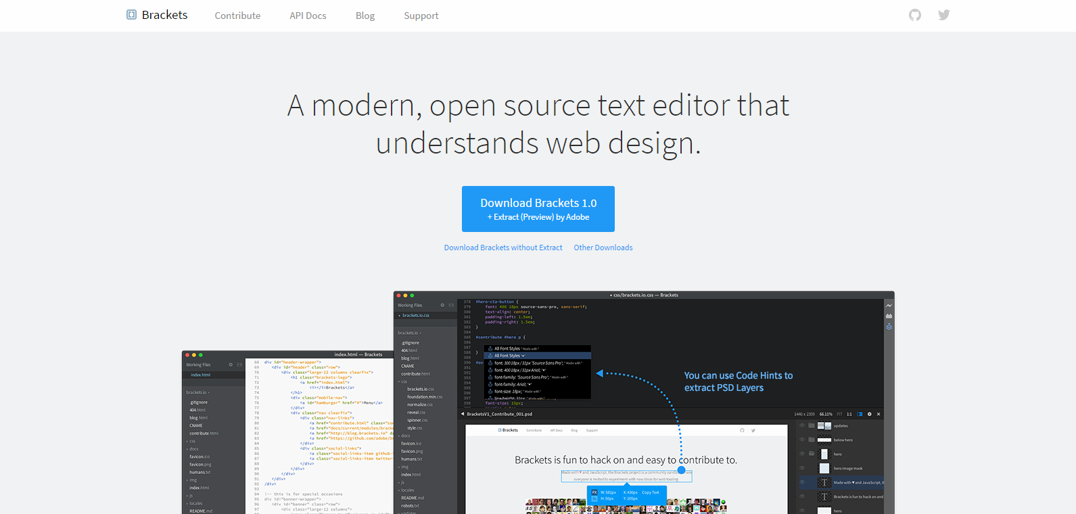Toggle visibility of hero image mask layer
The image size is (1076, 514).
[802, 468]
